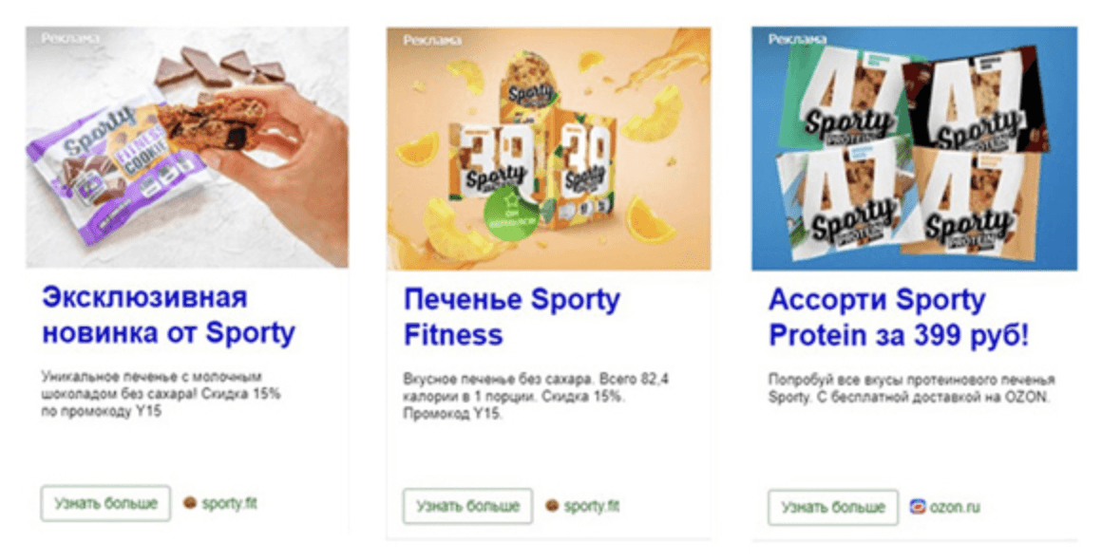Click the OZON favicon icon
This screenshot has height=560, width=1102.
coord(917,507)
